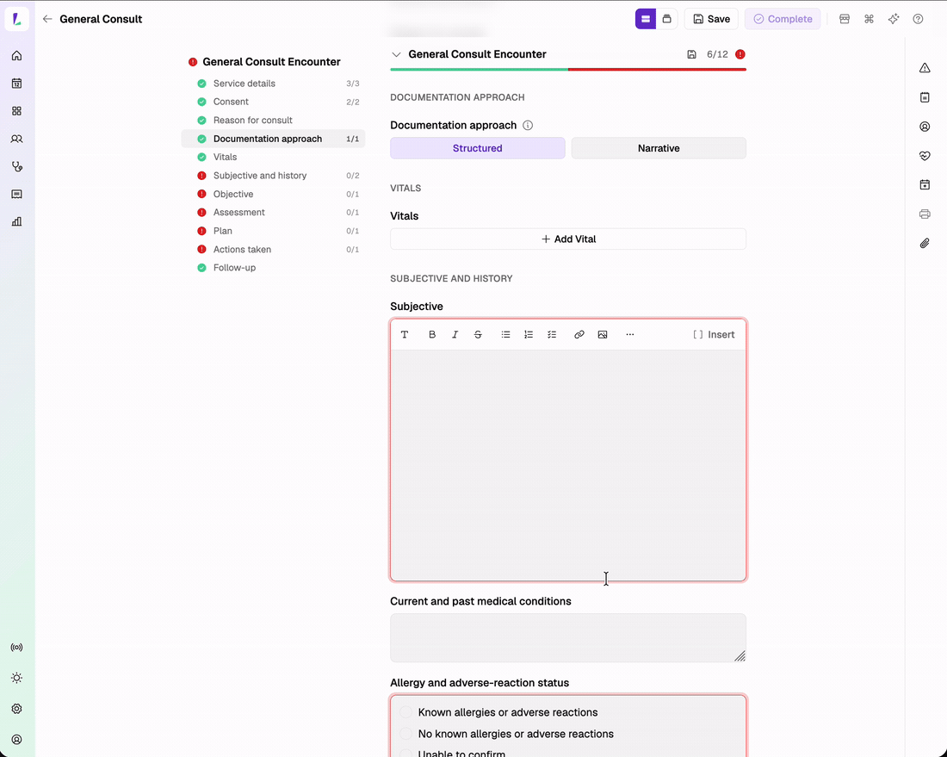
Task: Collapse the General Consult Encounter section
Action: click(x=396, y=54)
